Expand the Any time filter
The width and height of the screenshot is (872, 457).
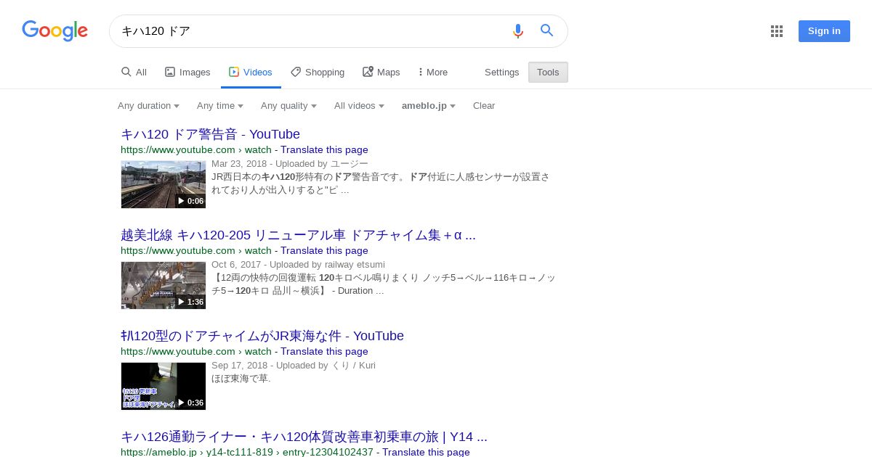[x=220, y=106]
